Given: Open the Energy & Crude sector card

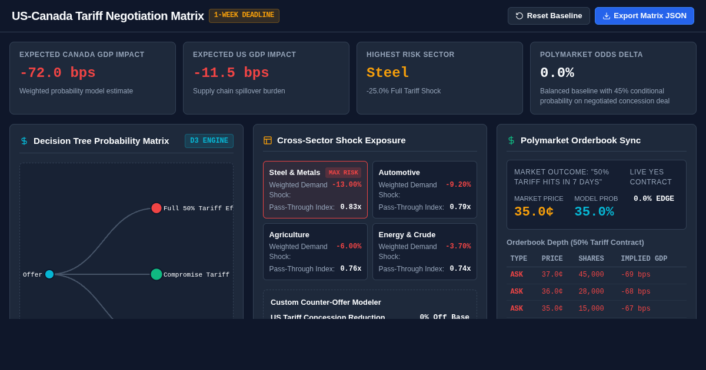Looking at the screenshot, I should pos(425,251).
